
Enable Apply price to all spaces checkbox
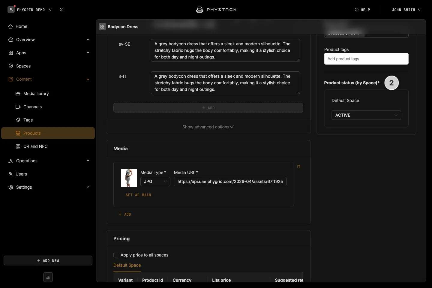click(116, 255)
